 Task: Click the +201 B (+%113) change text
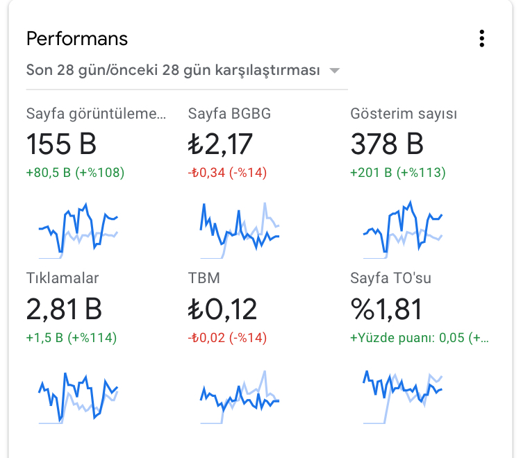[398, 173]
